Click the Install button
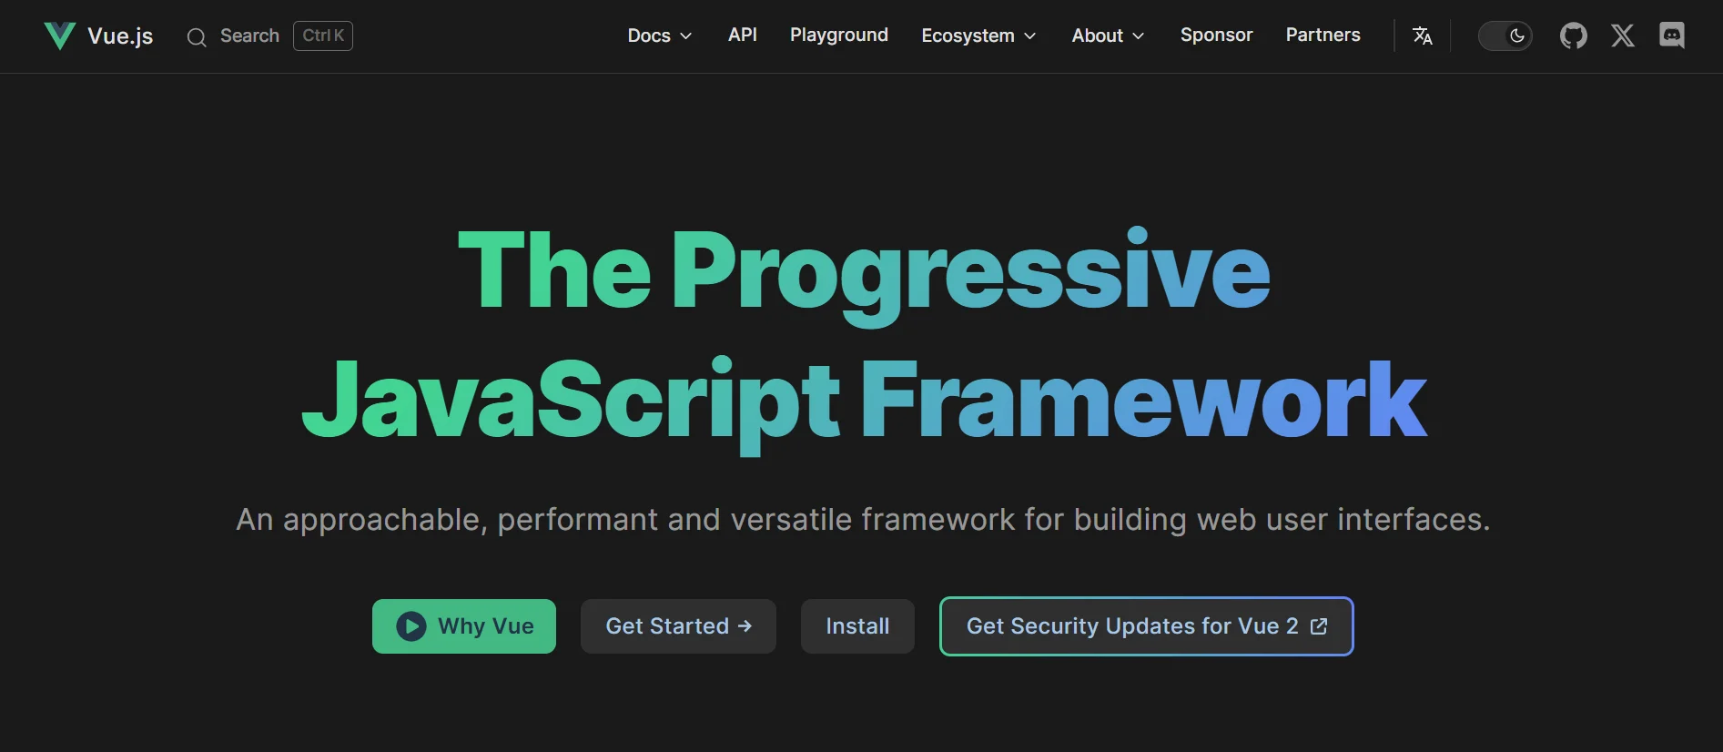 857,626
